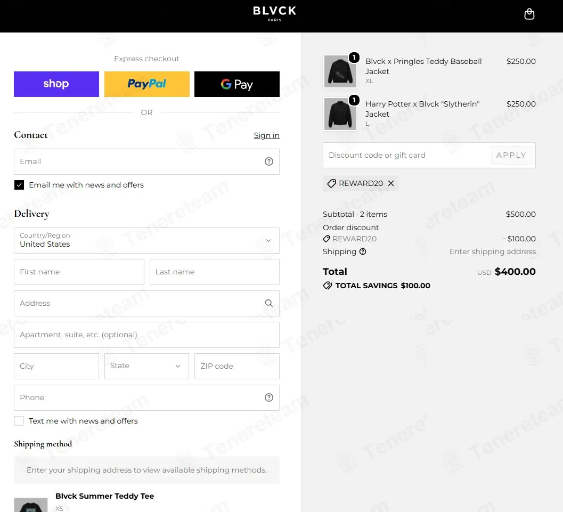Uncheck Email me with news and offers
The width and height of the screenshot is (563, 512).
pyautogui.click(x=19, y=185)
